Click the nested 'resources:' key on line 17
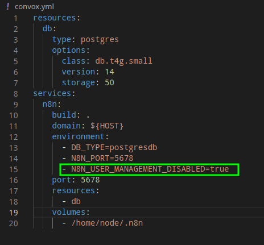This screenshot has width=264, height=245. click(76, 190)
